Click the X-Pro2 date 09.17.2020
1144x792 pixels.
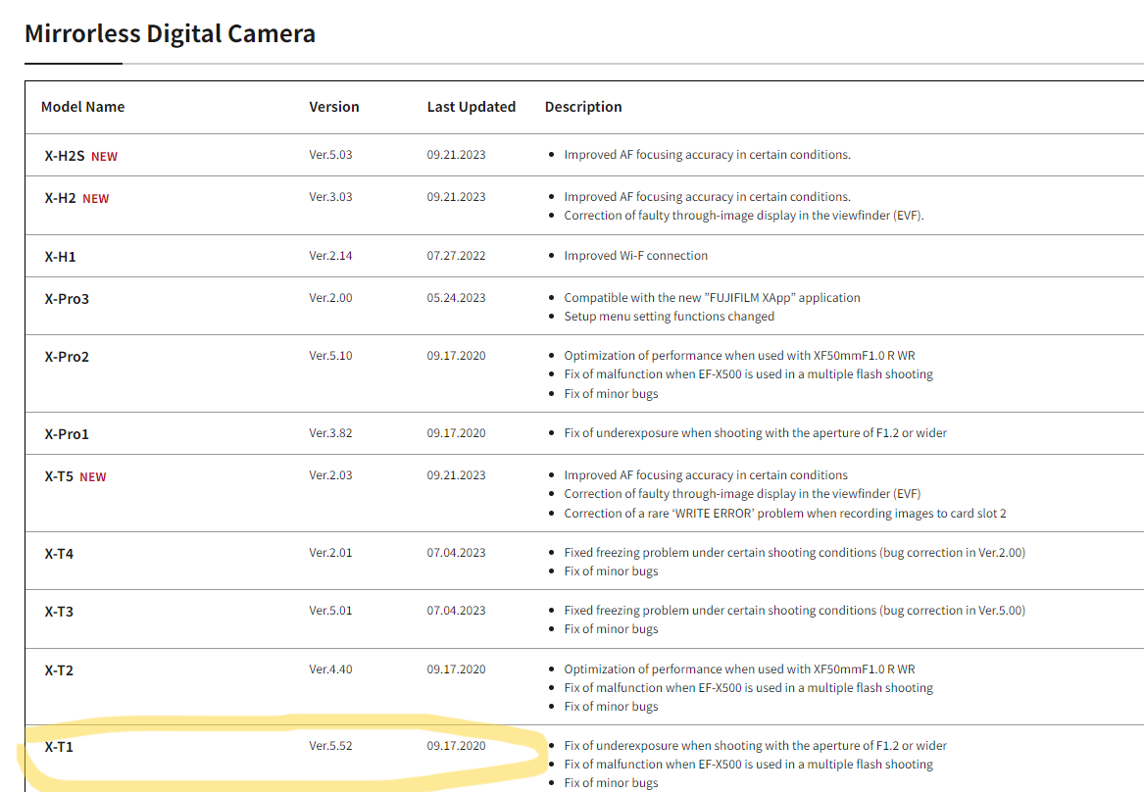(456, 356)
